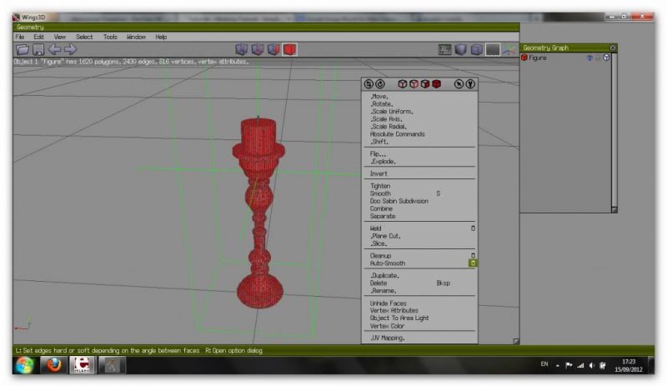The width and height of the screenshot is (667, 386).
Task: Click the Undo left arrow icon
Action: pos(54,50)
